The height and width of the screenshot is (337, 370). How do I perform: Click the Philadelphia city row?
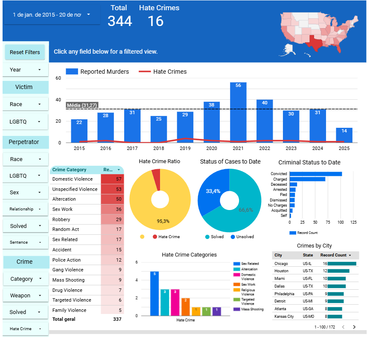315,294
